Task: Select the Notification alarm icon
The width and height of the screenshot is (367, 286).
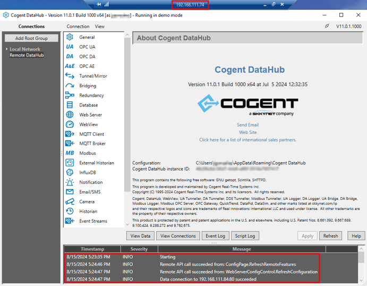Action: pyautogui.click(x=70, y=182)
